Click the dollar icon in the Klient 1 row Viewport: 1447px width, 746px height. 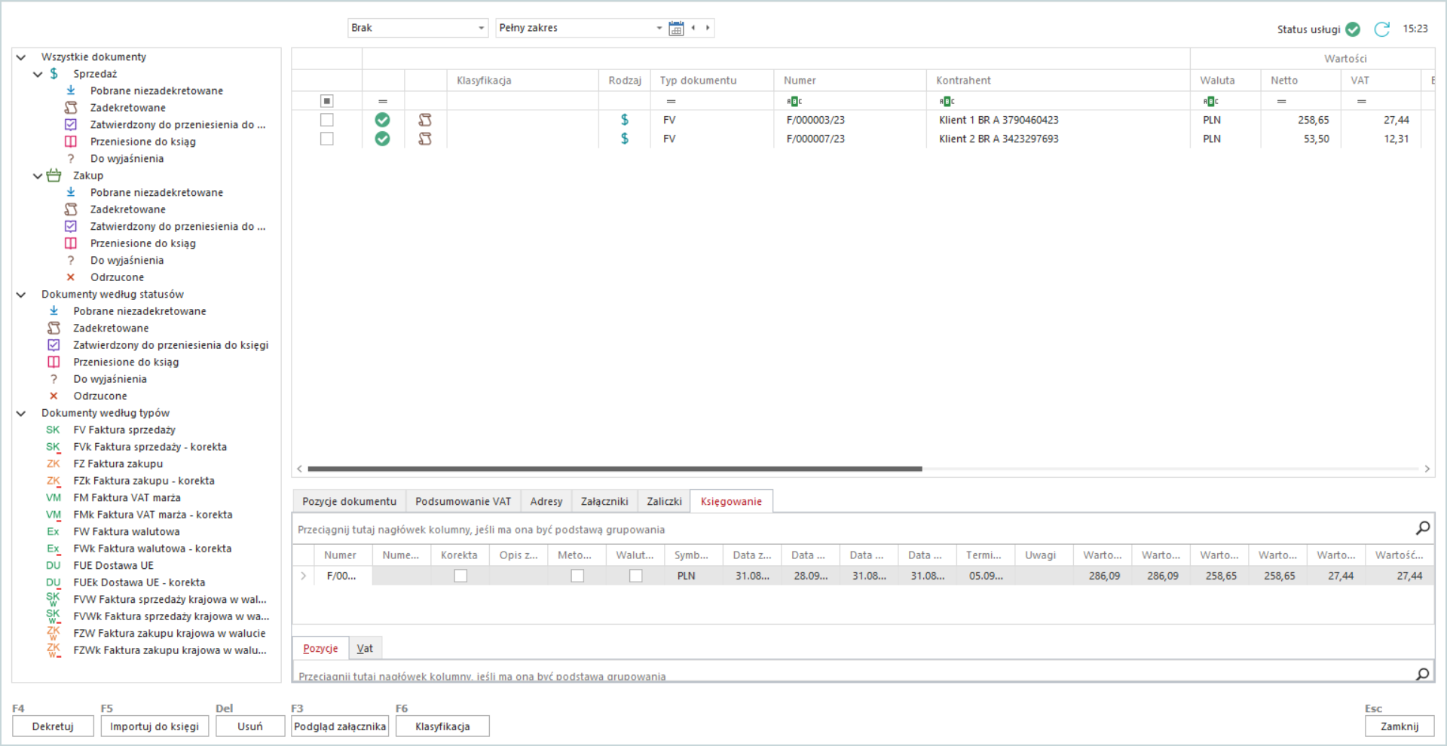click(x=624, y=120)
